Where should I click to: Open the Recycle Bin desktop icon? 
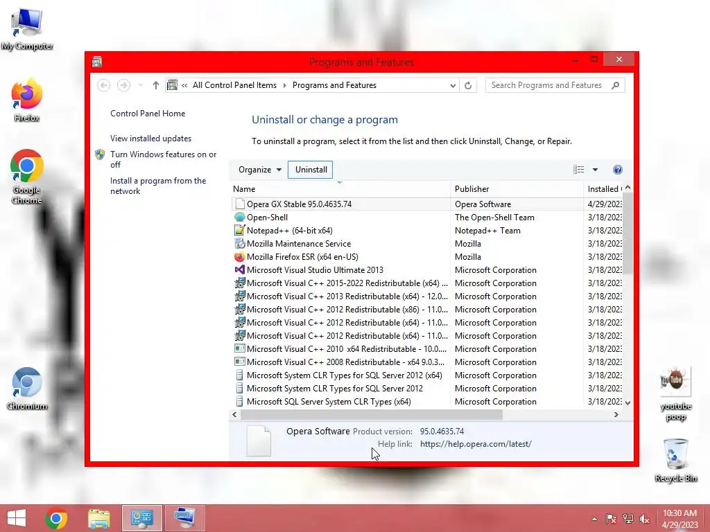(675, 460)
